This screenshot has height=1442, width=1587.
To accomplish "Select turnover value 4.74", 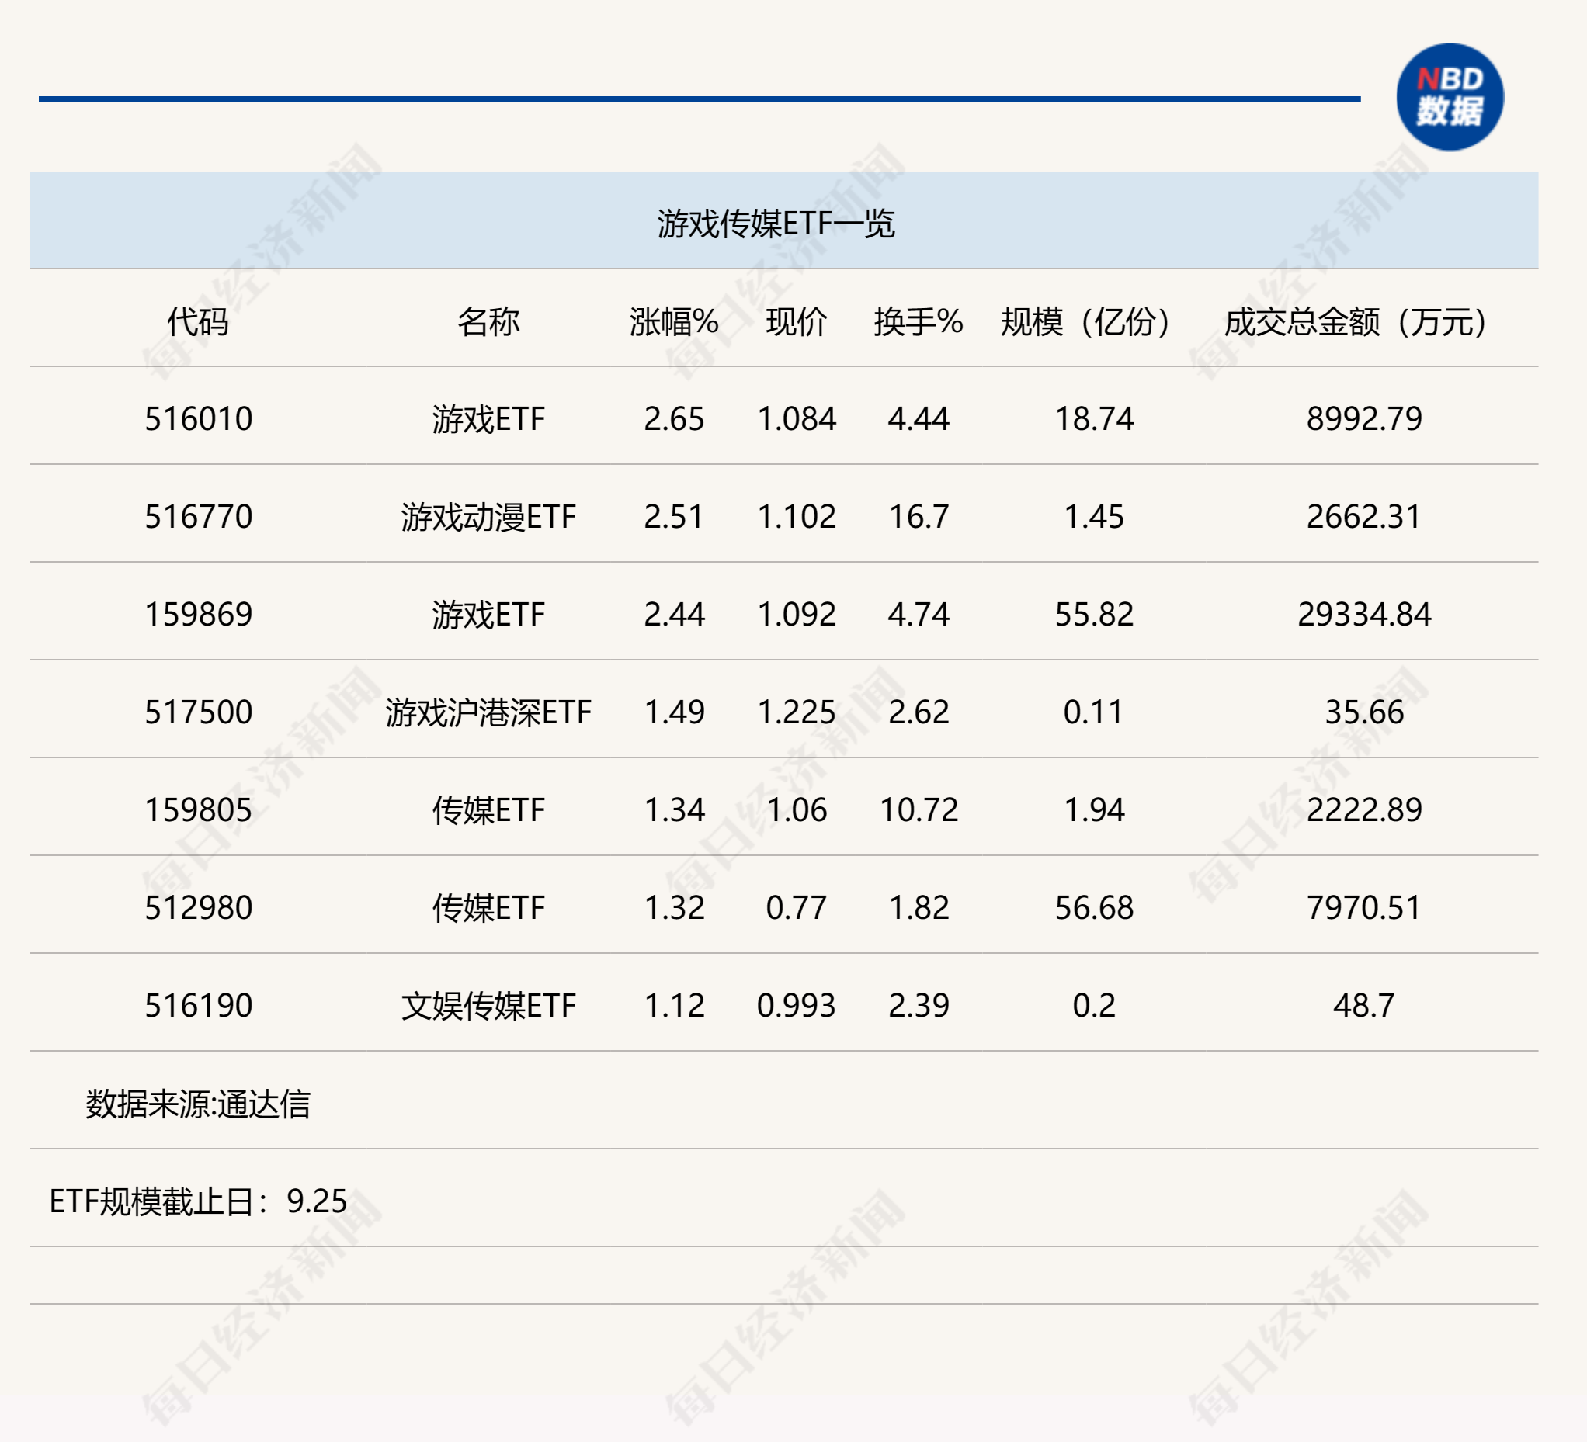I will tap(918, 615).
